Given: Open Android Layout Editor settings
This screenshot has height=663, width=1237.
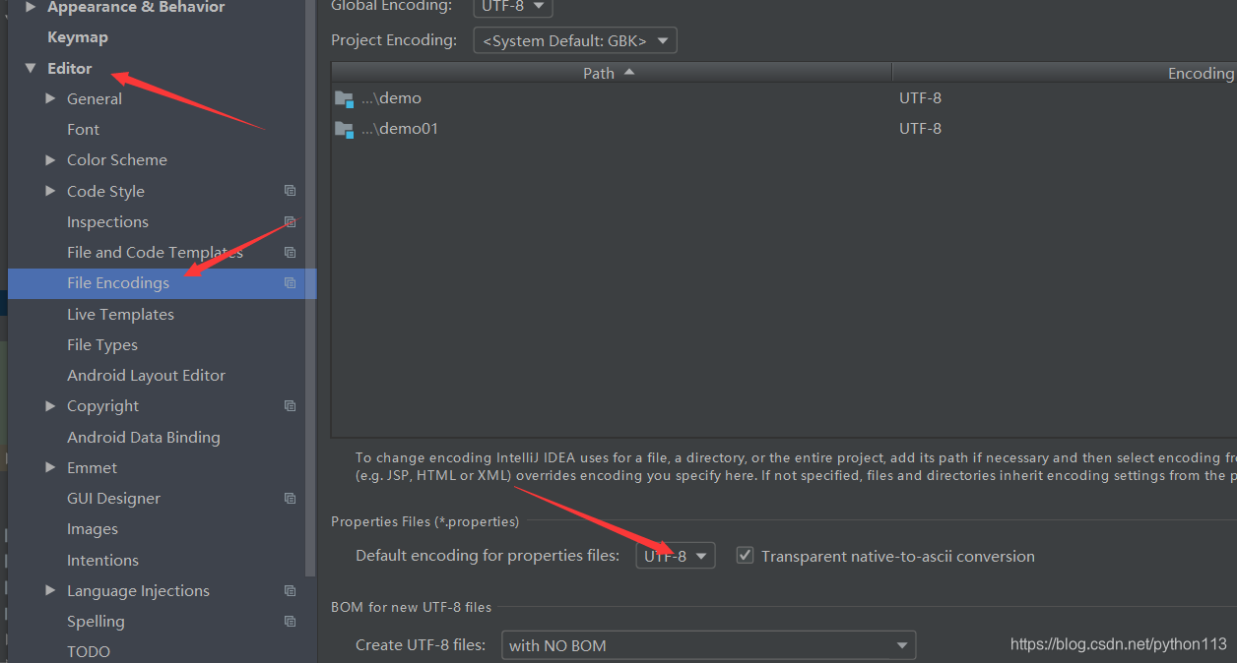Looking at the screenshot, I should 146,376.
